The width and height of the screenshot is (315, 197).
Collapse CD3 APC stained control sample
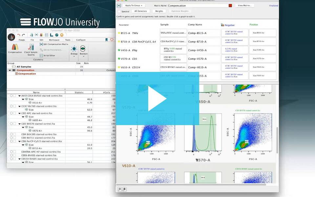19,113
